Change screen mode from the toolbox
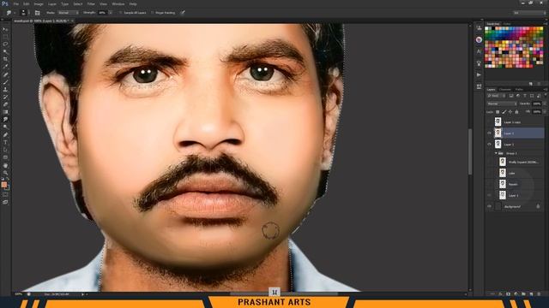 pyautogui.click(x=5, y=202)
